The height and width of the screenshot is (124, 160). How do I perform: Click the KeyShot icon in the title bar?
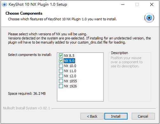click(4, 4)
